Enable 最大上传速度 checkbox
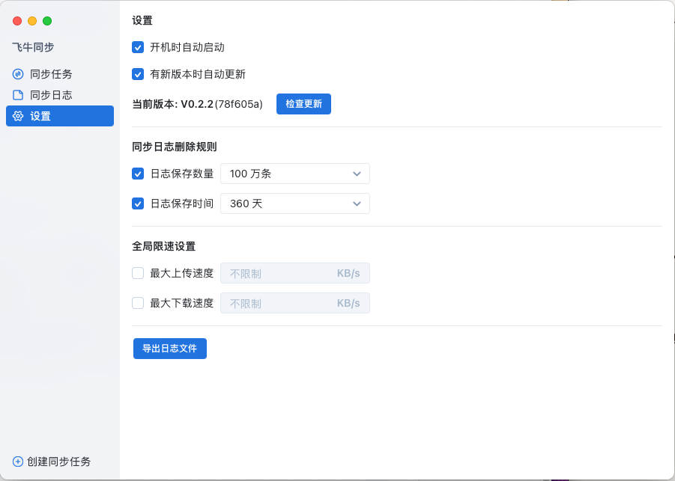The width and height of the screenshot is (675, 481). [138, 273]
